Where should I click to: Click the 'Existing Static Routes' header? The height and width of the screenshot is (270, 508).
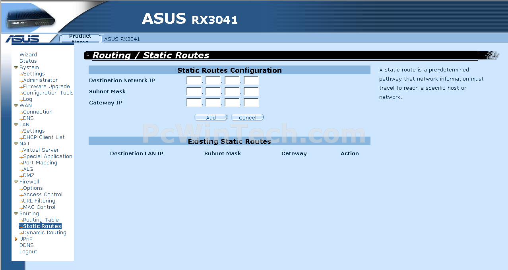coord(229,141)
